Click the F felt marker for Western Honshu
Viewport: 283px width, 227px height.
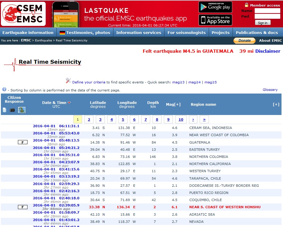[23, 207]
